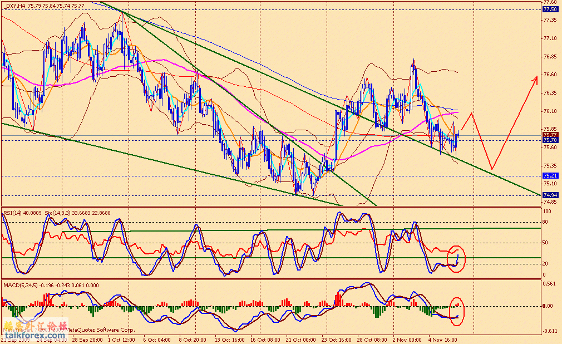Select the 0.561 MACD scale value

[550, 284]
